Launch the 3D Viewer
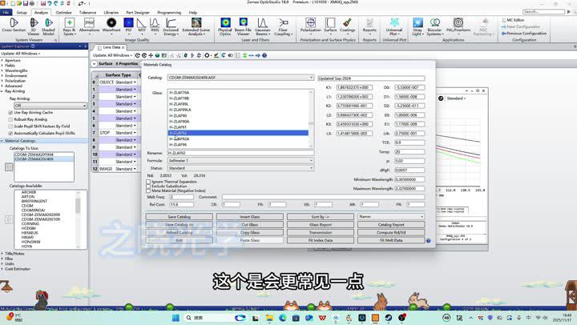The height and width of the screenshot is (325, 577). tap(34, 26)
